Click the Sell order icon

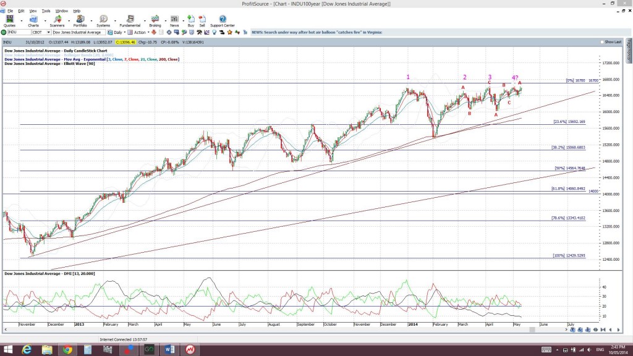202,21
